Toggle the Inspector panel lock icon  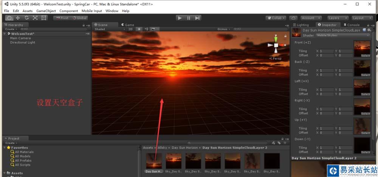(368, 25)
